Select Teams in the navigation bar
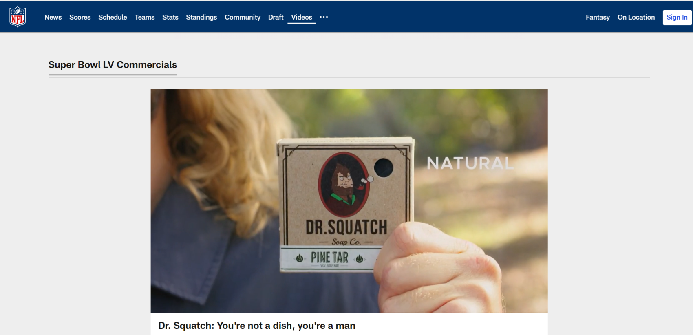This screenshot has height=335, width=693. (x=145, y=17)
